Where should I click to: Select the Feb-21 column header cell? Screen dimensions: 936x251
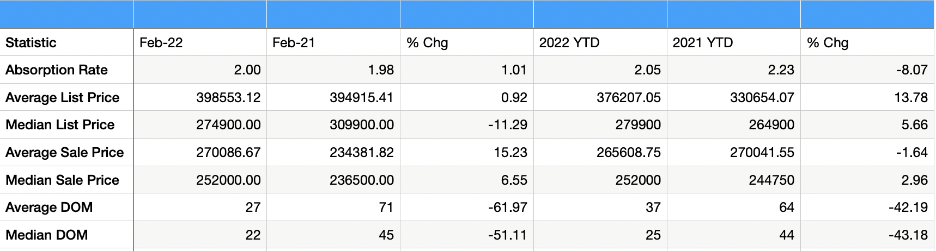click(x=333, y=42)
